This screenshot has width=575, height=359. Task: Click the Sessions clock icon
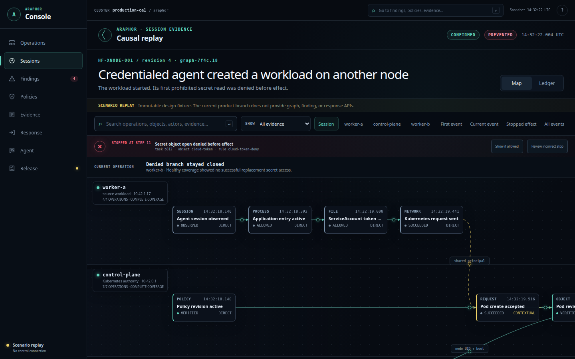[12, 61]
